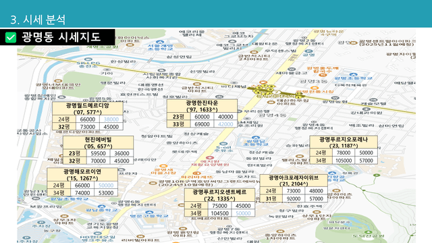The height and width of the screenshot is (243, 432).
Task: Click the 광명아크포레자이위브 table header
Action: click(294, 180)
